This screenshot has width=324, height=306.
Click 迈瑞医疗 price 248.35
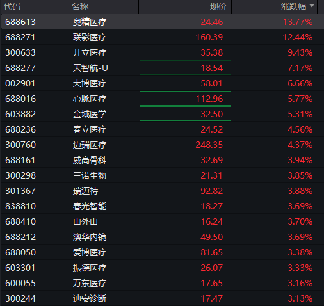(209, 145)
